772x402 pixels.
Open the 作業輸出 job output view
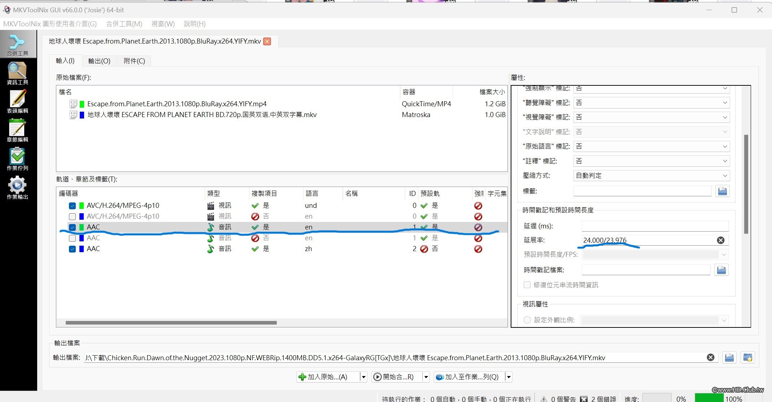pos(17,188)
